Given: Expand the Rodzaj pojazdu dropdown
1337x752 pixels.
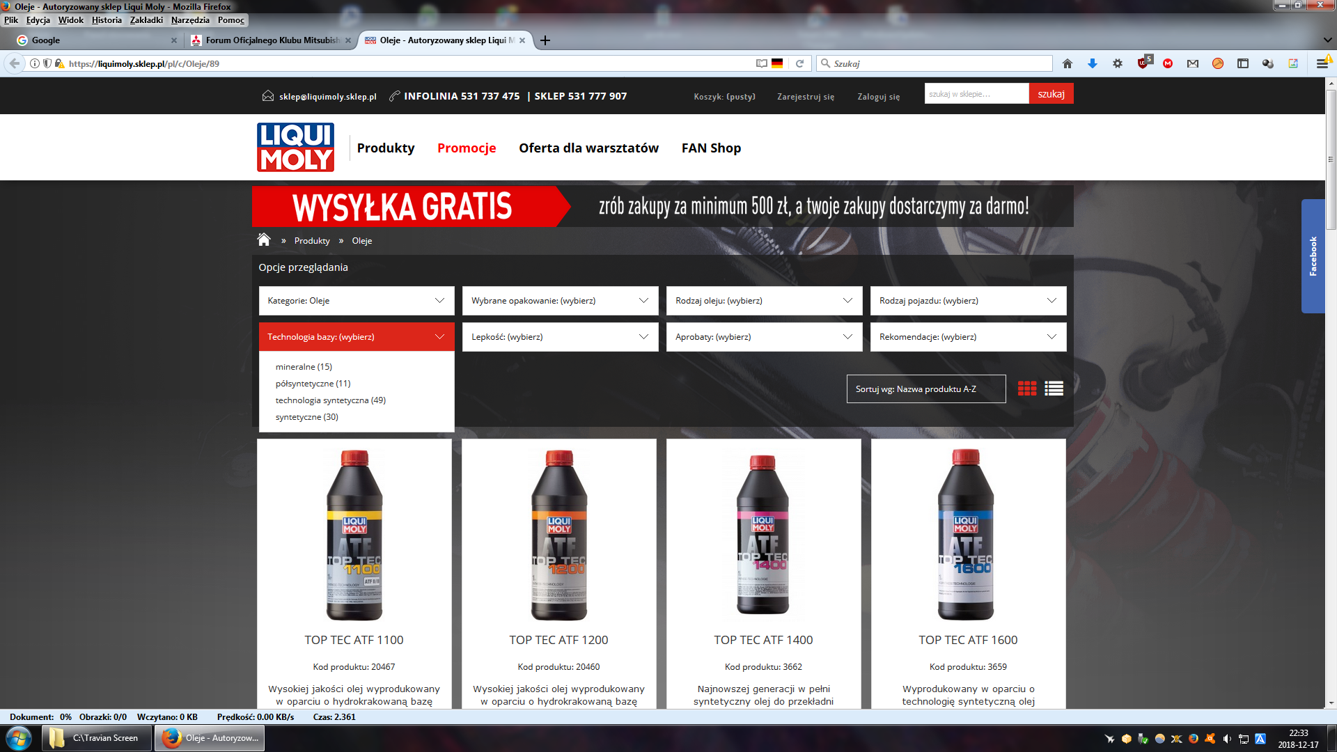Looking at the screenshot, I should click(x=969, y=301).
